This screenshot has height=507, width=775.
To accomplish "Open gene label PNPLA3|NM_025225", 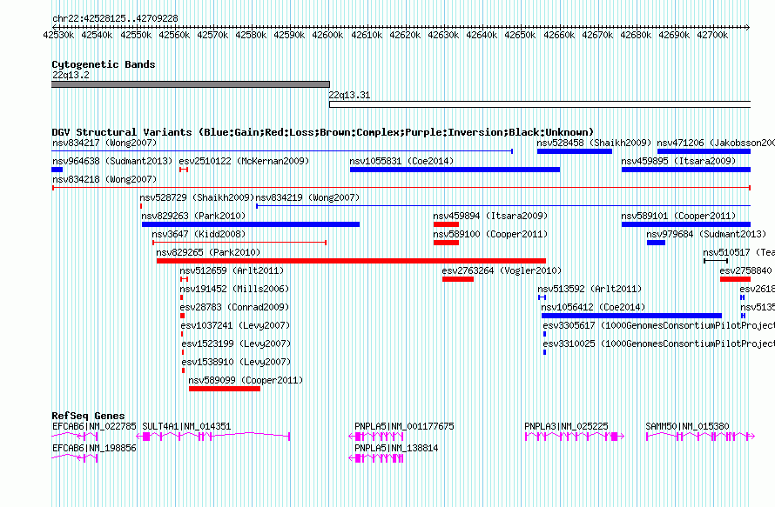I will click(x=566, y=426).
